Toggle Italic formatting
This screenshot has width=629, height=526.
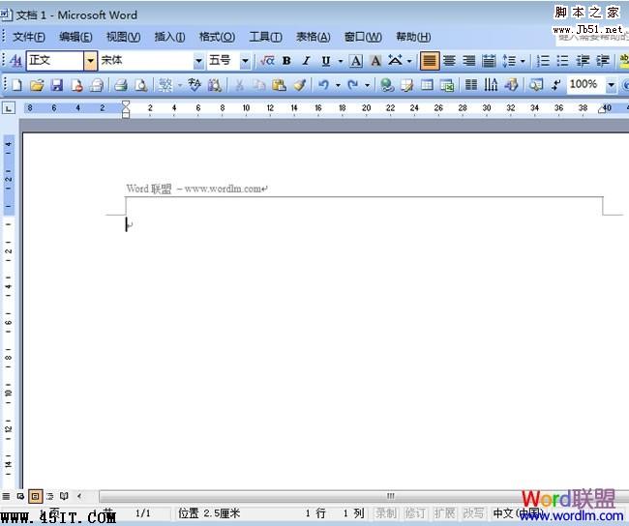click(306, 61)
